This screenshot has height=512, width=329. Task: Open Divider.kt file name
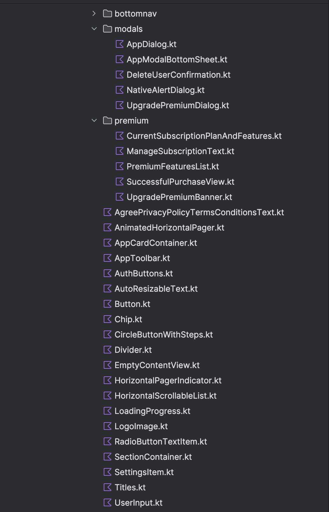[133, 350]
